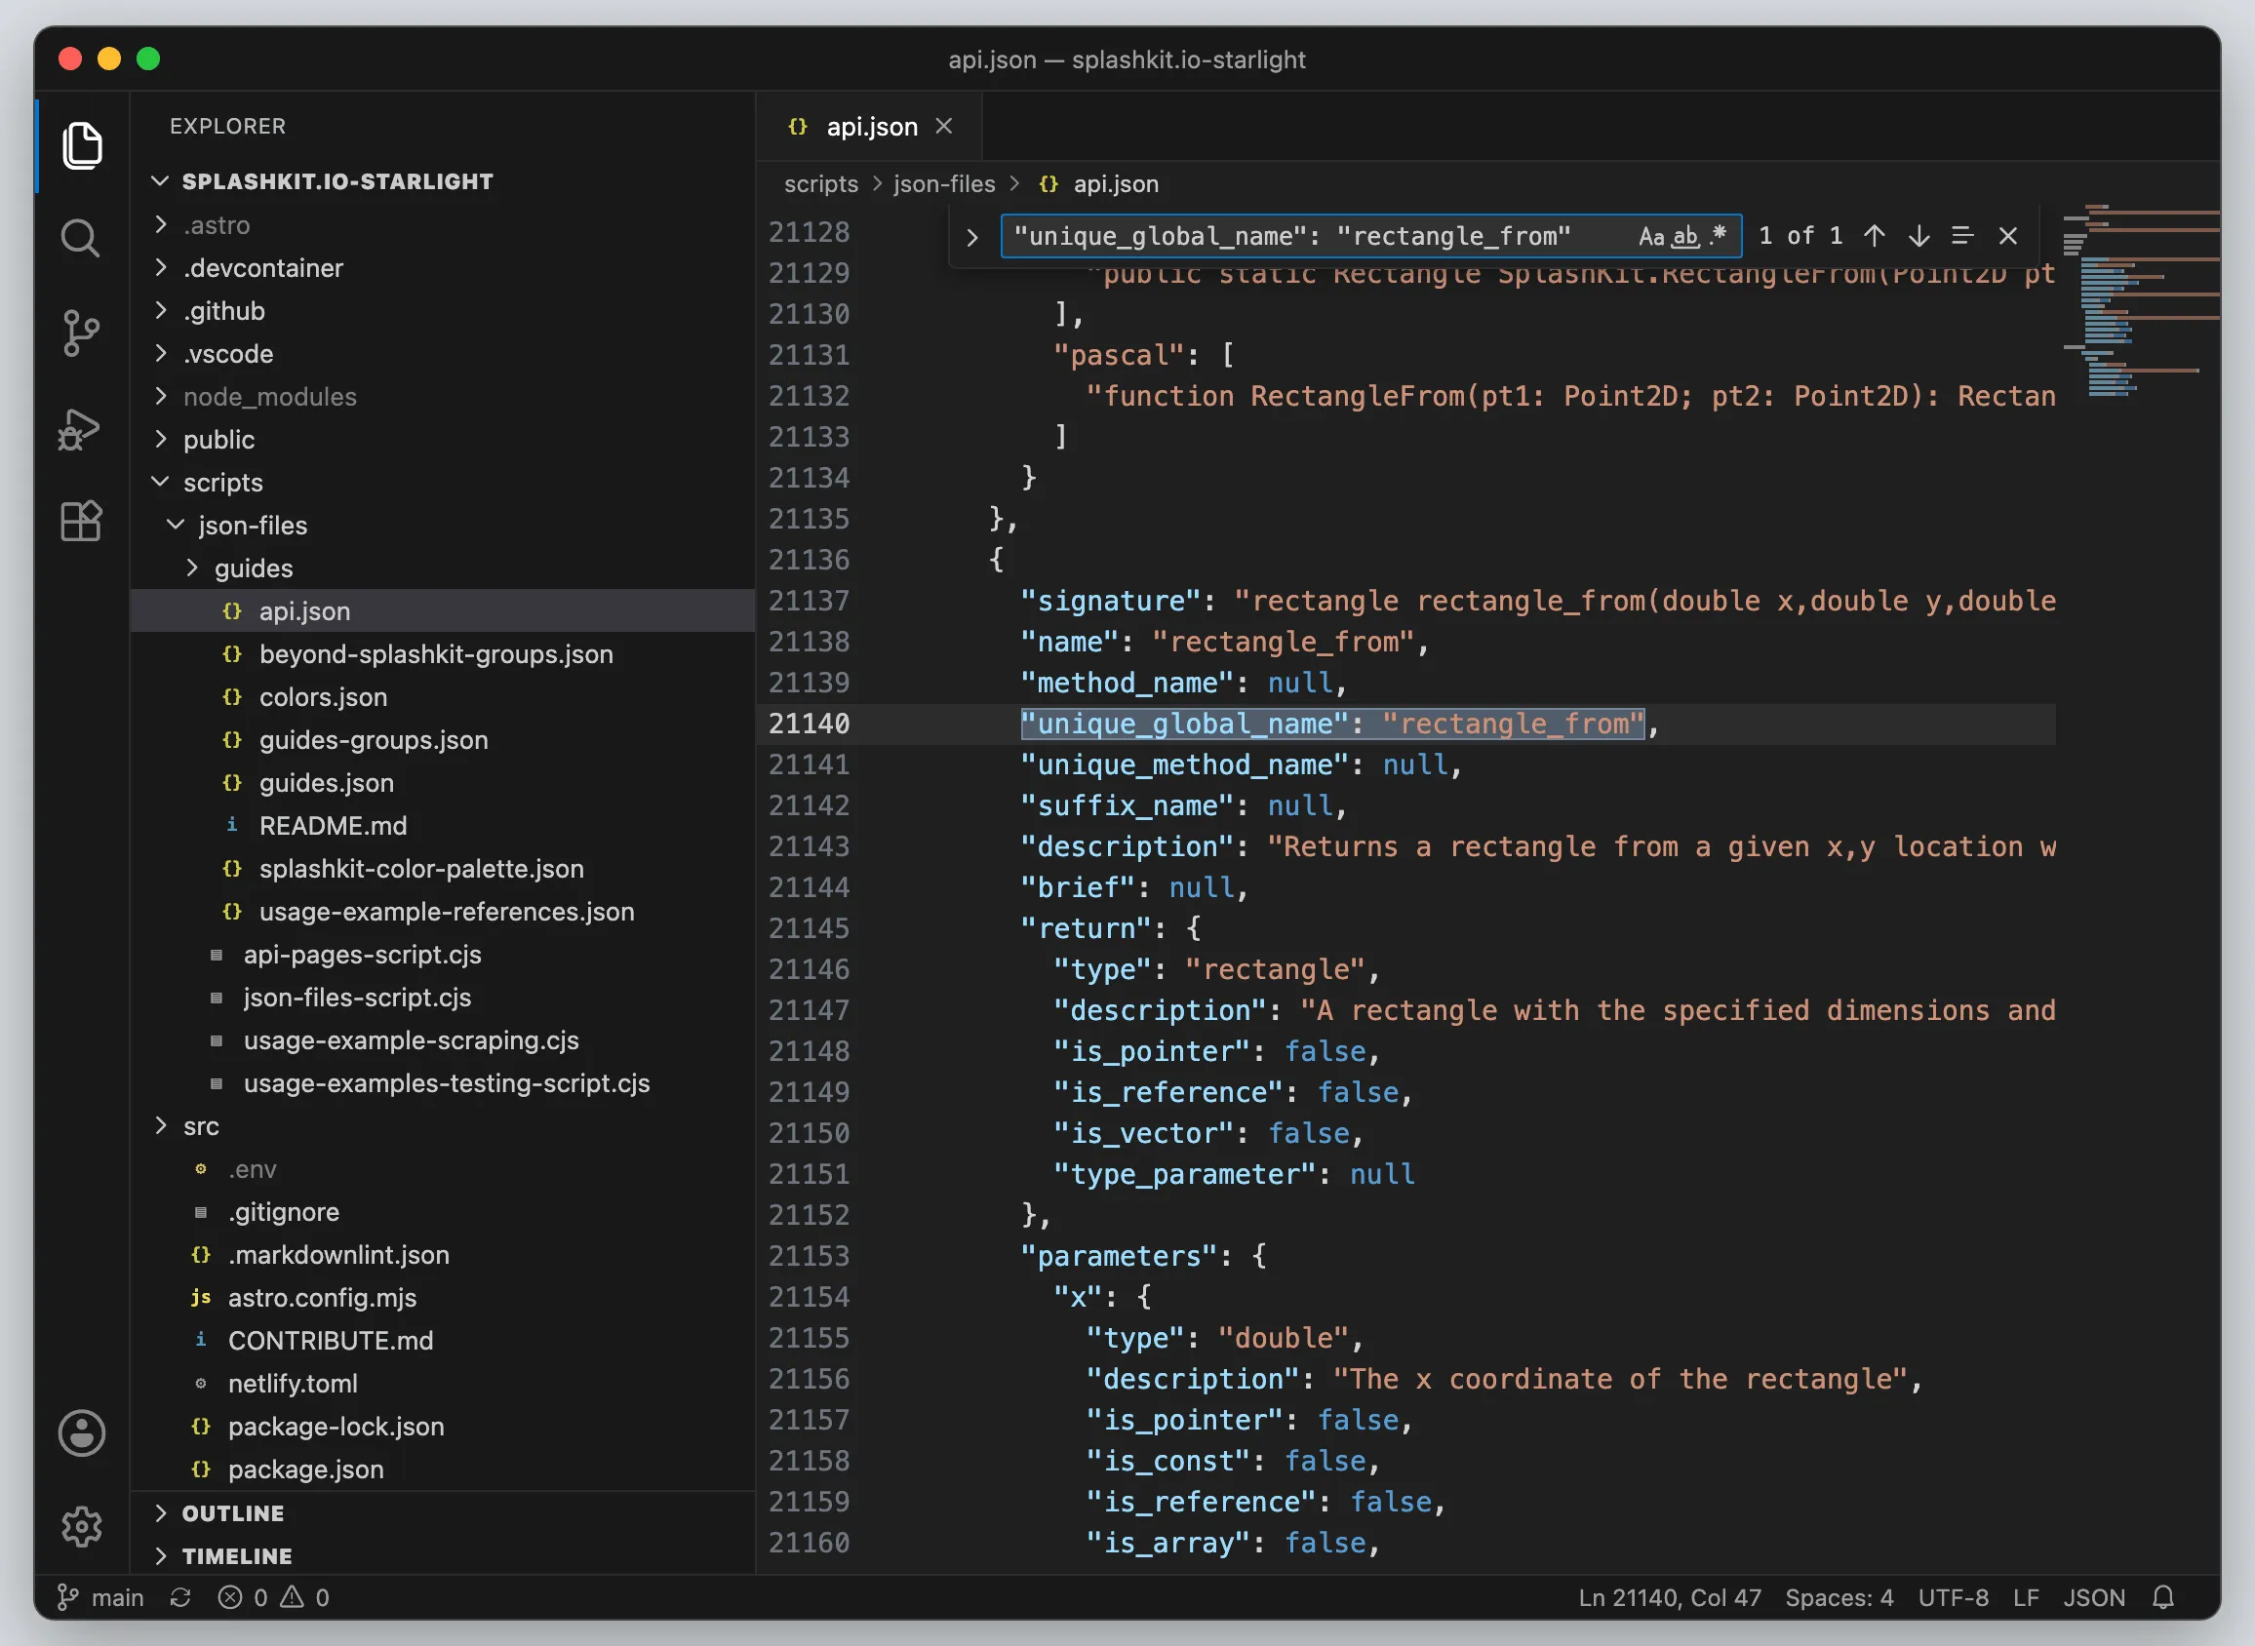Collapse the SPLASHKIT.IO-STARLIGHT root folder
The height and width of the screenshot is (1646, 2255).
click(x=444, y=181)
